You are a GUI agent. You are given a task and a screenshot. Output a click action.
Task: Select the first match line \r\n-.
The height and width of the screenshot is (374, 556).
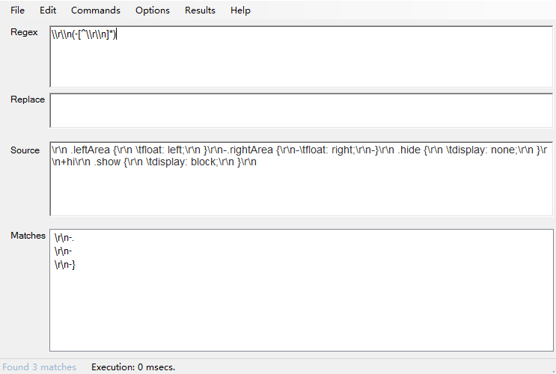click(x=64, y=238)
